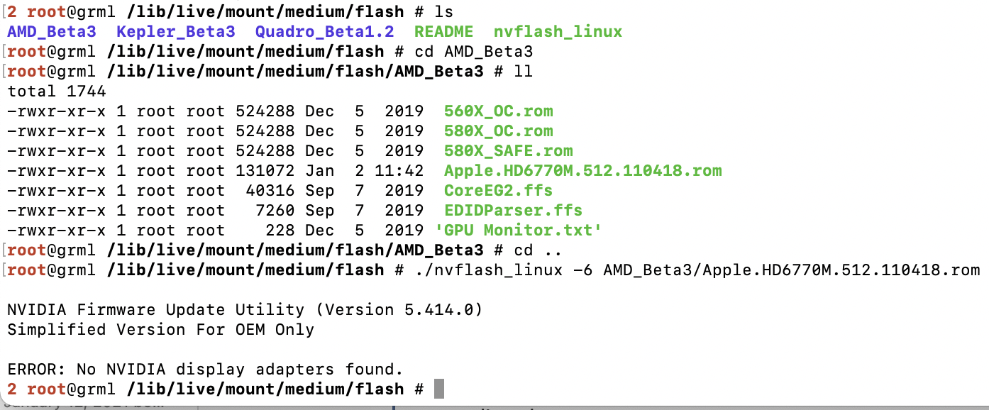Click the EDIDParser.ffs file name
Viewport: 989px width, 410px height.
point(513,211)
